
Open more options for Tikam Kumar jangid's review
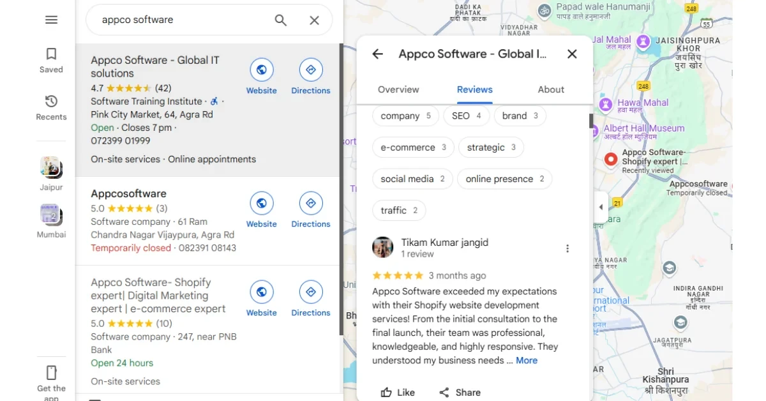567,248
